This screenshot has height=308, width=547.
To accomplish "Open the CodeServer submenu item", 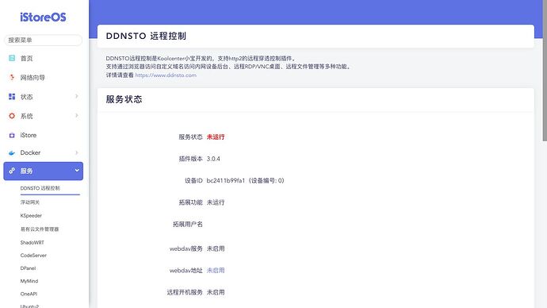I will (x=33, y=256).
